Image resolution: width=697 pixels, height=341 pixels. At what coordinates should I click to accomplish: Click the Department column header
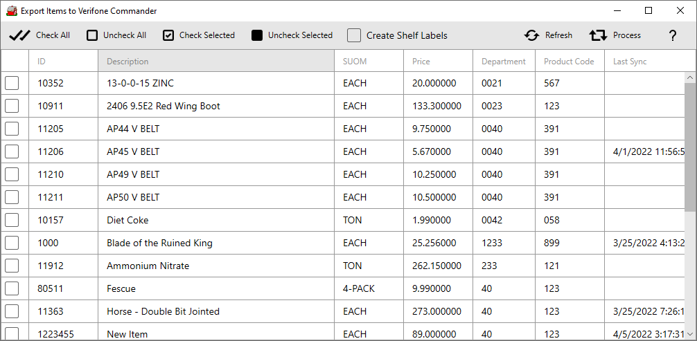pos(504,61)
